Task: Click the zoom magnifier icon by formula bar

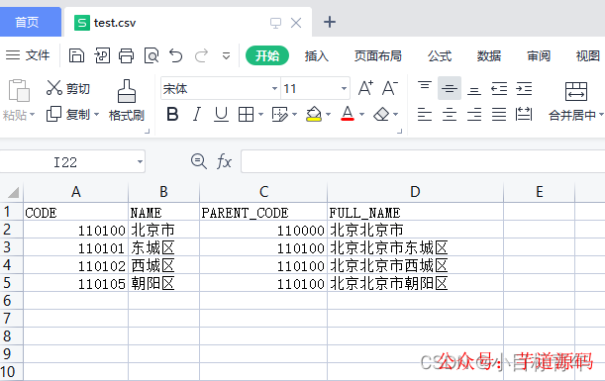Action: [199, 161]
